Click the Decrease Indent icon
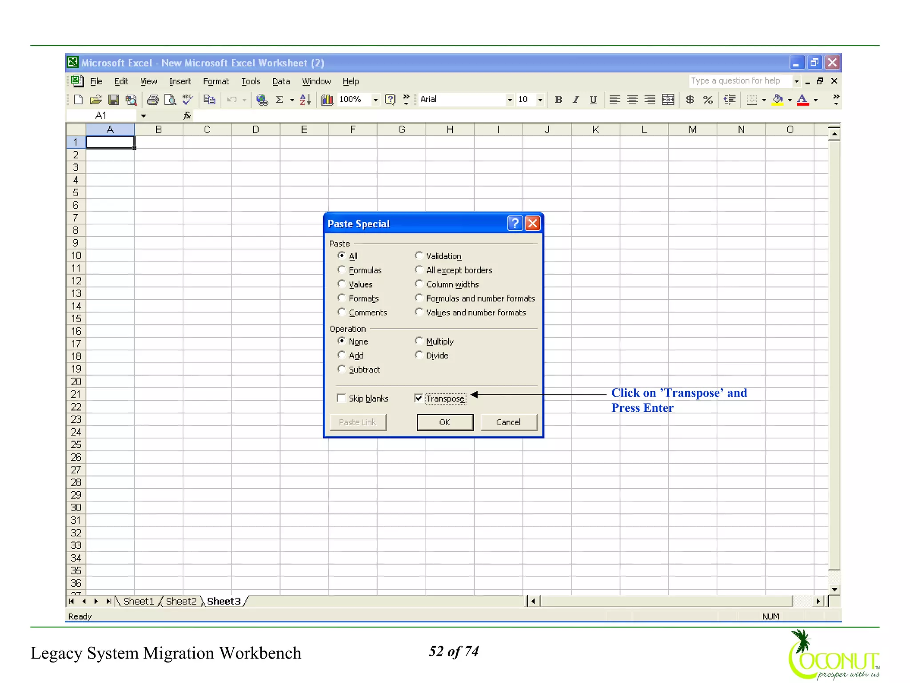This screenshot has width=910, height=683. point(730,100)
